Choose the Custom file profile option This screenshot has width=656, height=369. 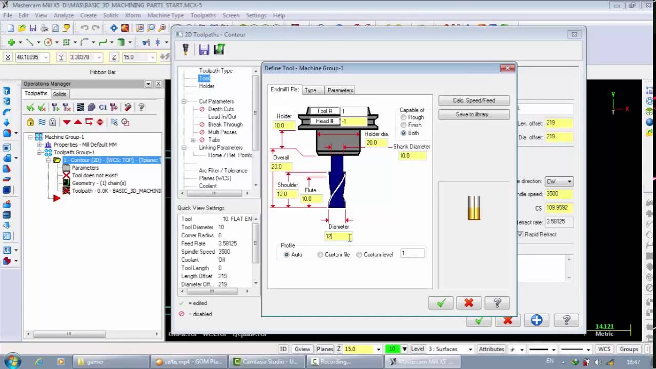320,255
